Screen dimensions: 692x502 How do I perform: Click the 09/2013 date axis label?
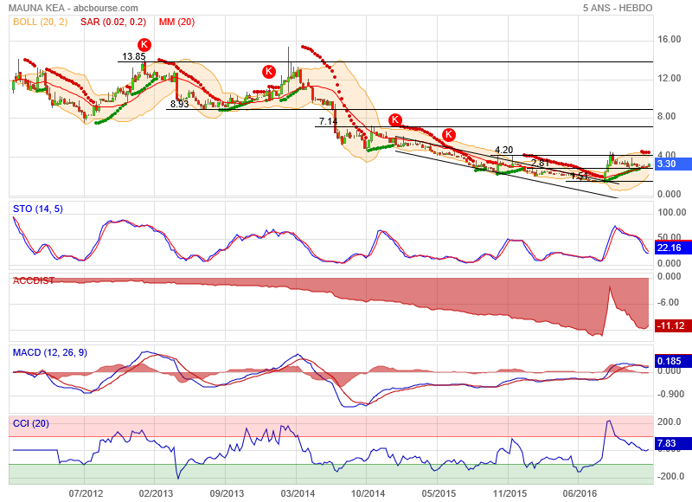click(x=227, y=493)
